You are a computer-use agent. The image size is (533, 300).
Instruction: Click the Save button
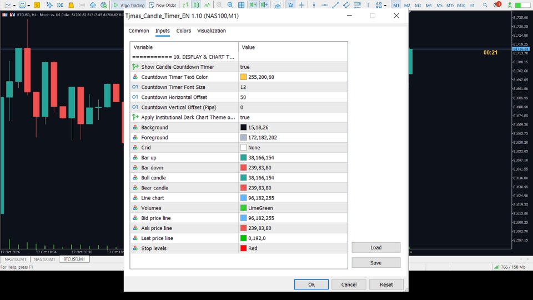coord(376,263)
